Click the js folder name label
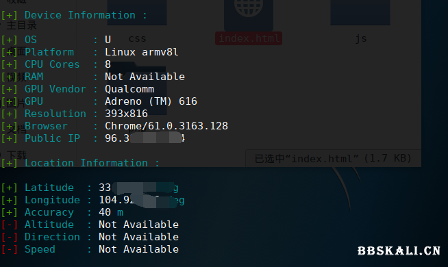Screen dimensions: 448x267 pos(361,39)
